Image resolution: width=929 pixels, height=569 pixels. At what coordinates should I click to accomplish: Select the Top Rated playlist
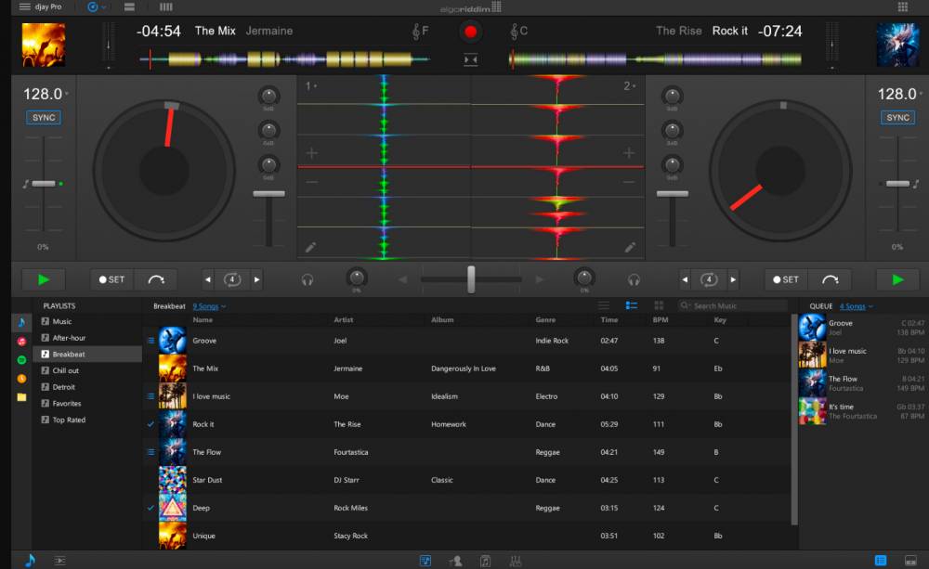pyautogui.click(x=69, y=420)
